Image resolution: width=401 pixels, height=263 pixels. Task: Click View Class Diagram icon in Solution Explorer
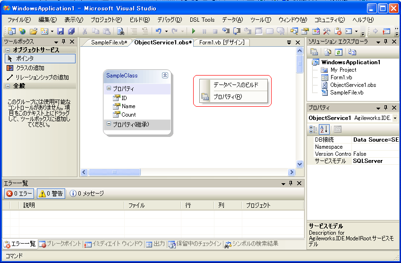coord(352,52)
